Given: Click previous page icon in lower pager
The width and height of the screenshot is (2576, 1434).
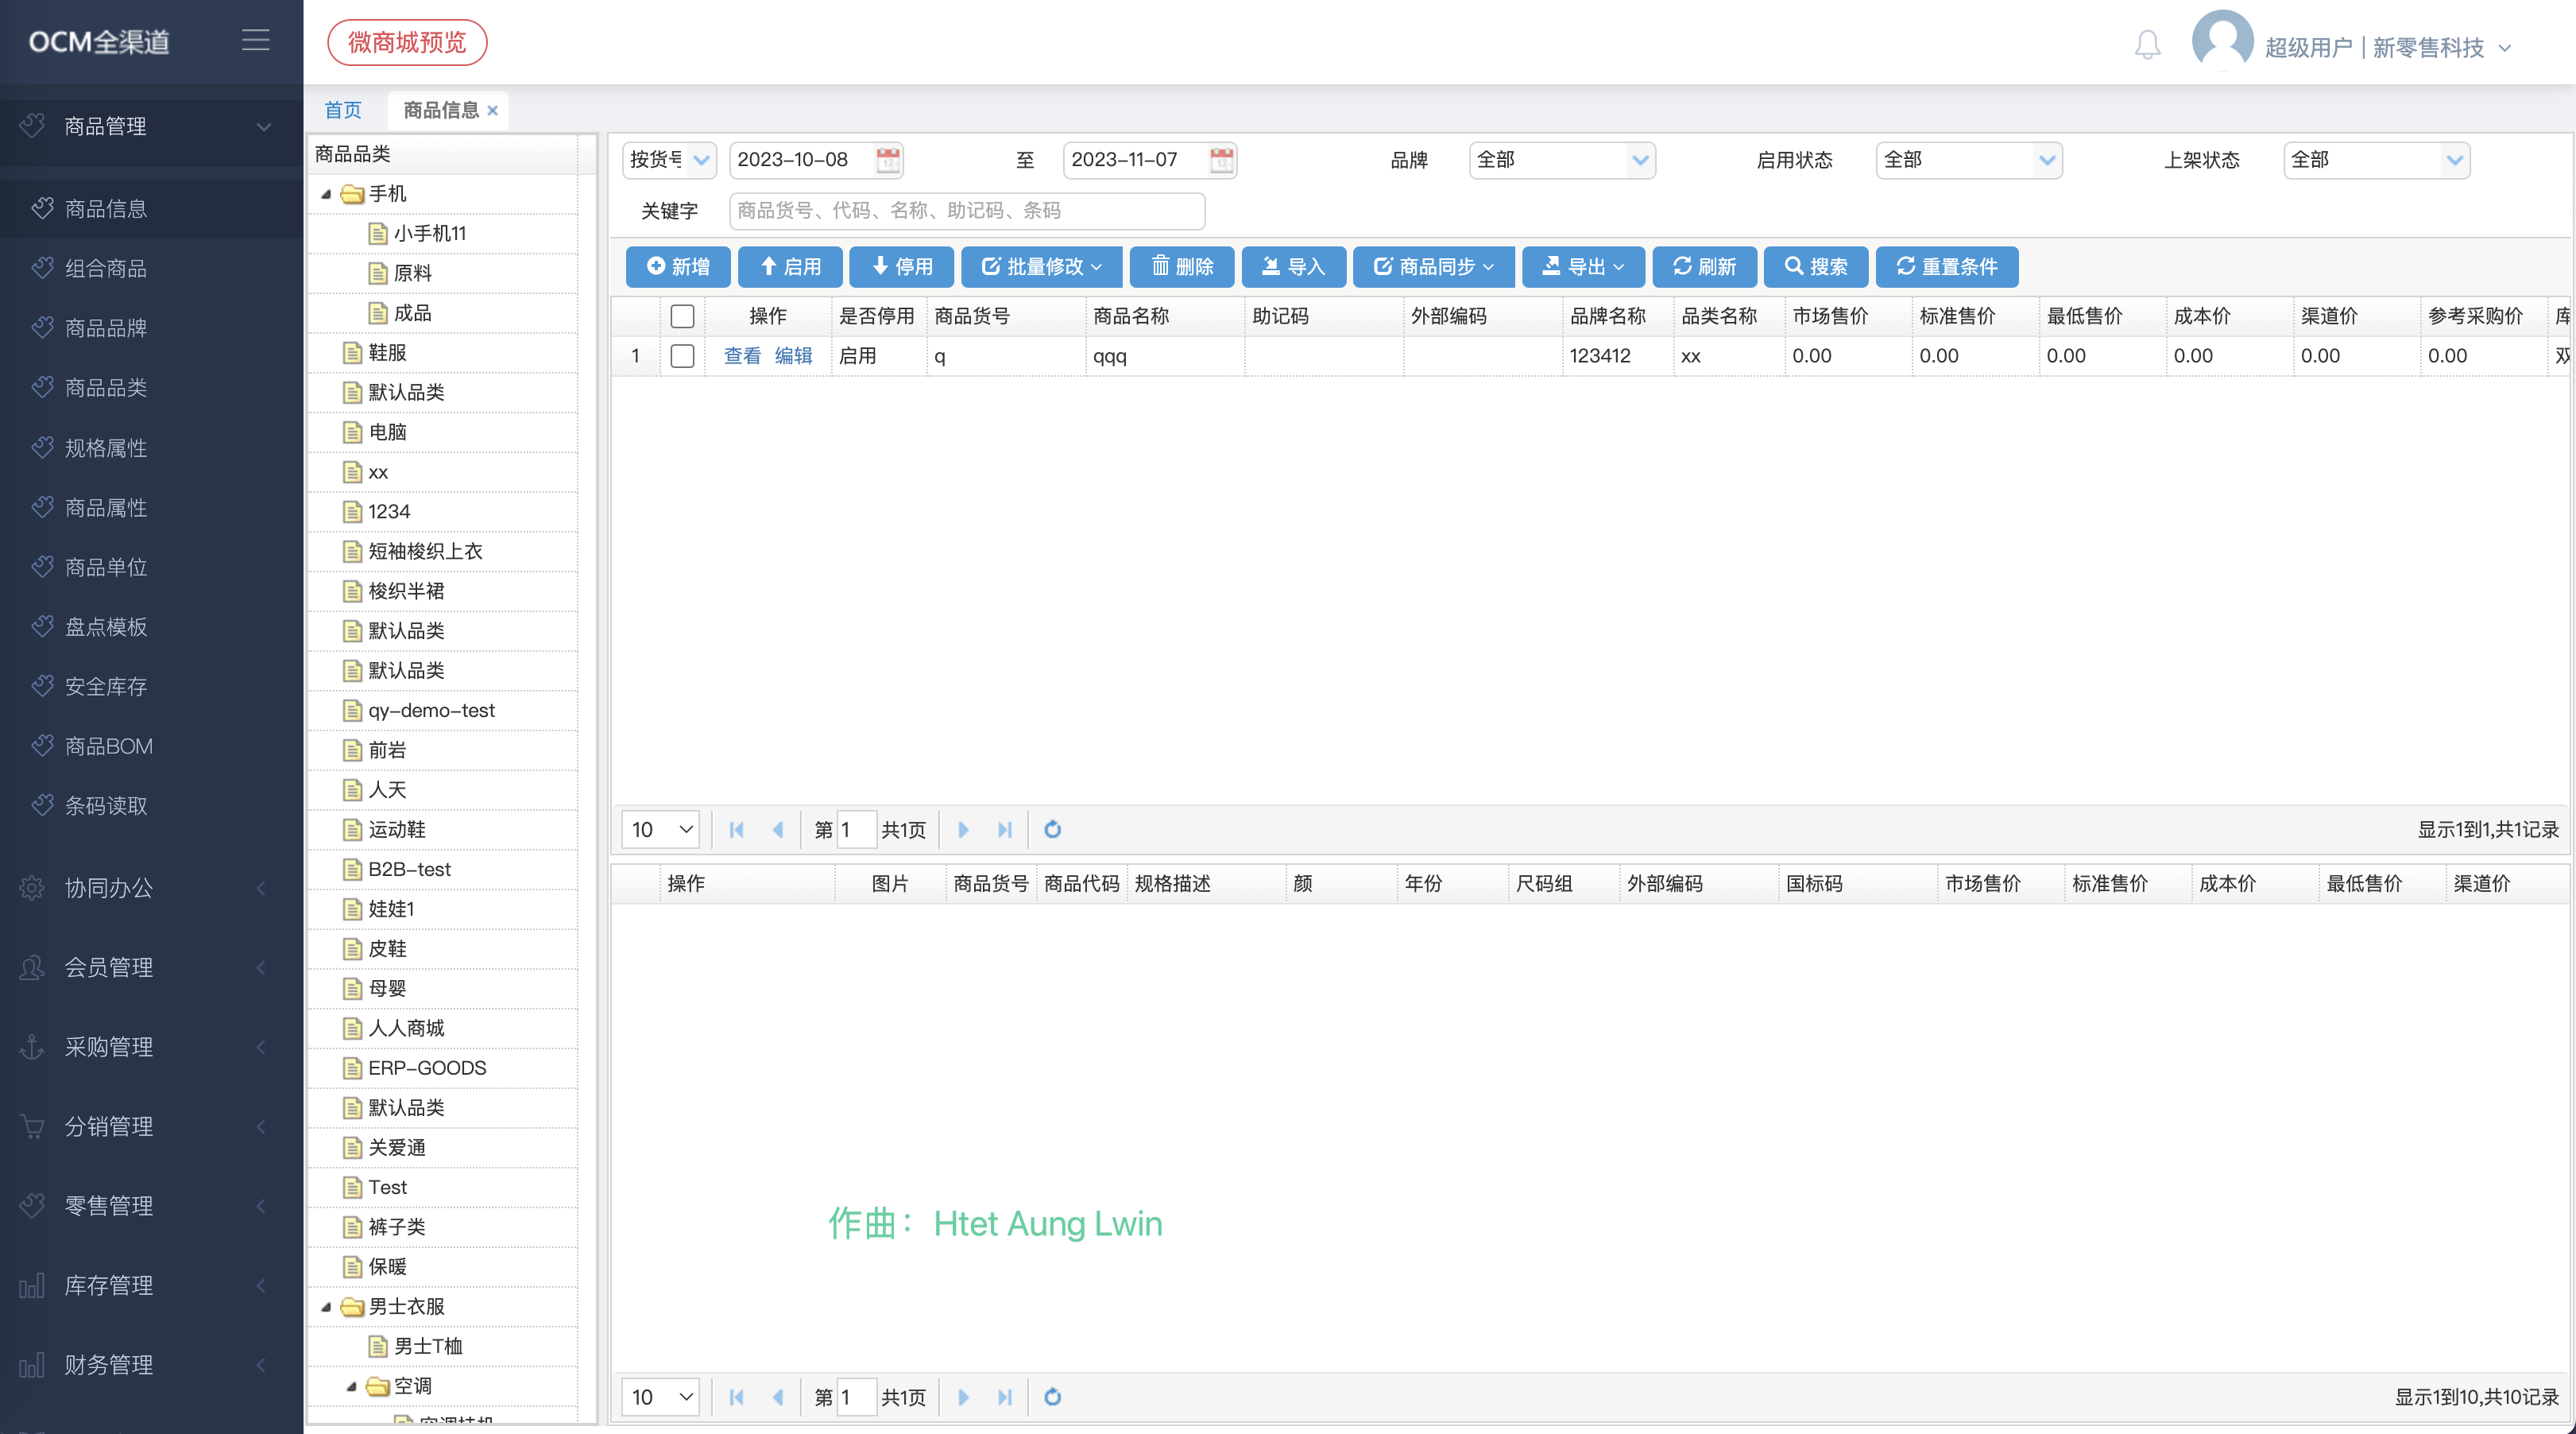Looking at the screenshot, I should 777,1397.
